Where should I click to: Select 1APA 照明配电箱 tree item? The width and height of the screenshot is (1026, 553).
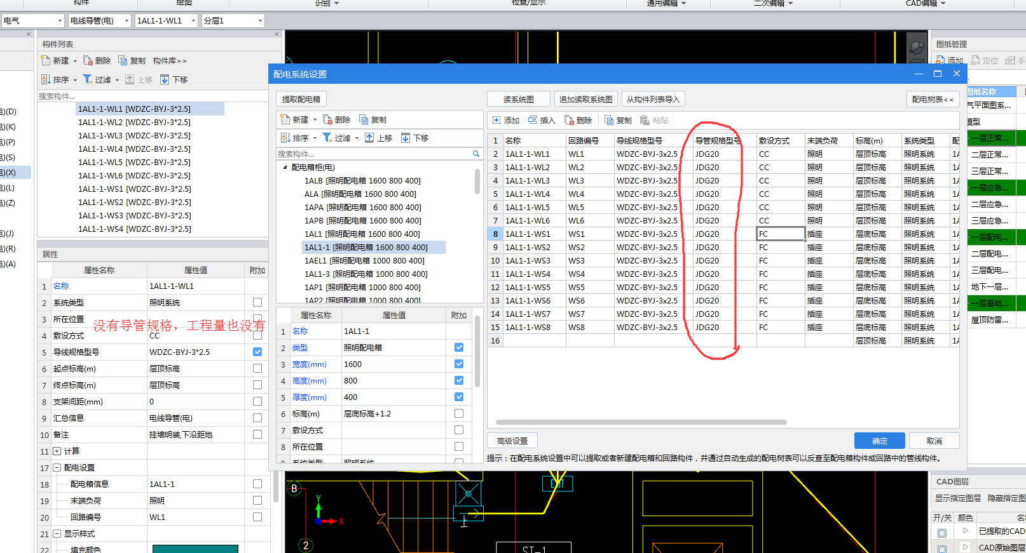point(363,207)
